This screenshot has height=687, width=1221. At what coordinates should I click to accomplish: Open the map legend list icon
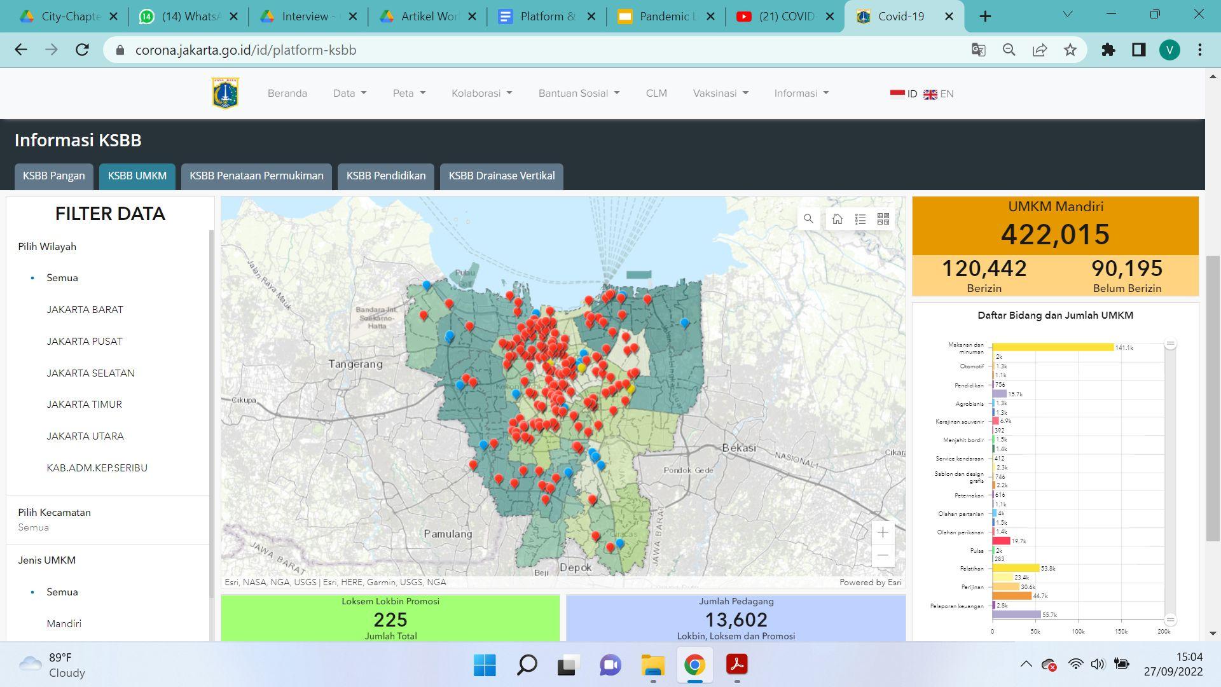tap(860, 219)
